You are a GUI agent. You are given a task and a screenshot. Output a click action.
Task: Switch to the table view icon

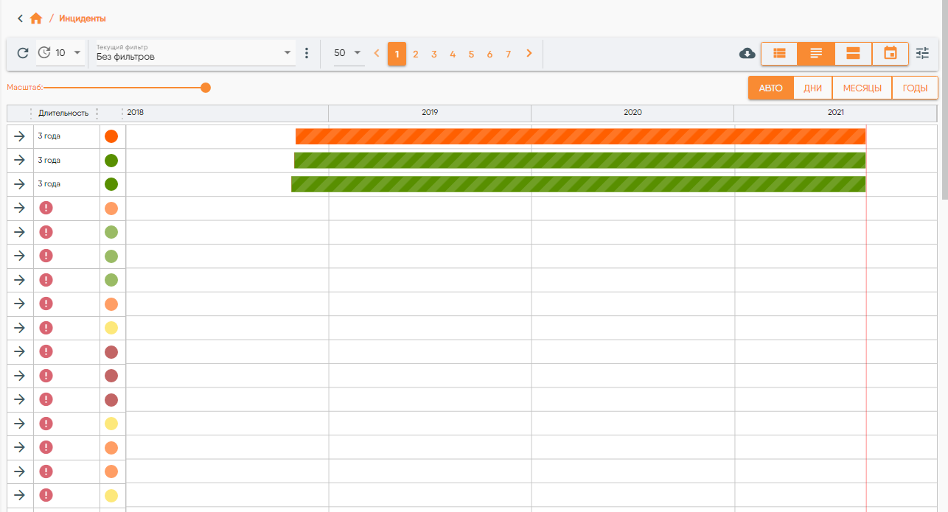tap(779, 53)
